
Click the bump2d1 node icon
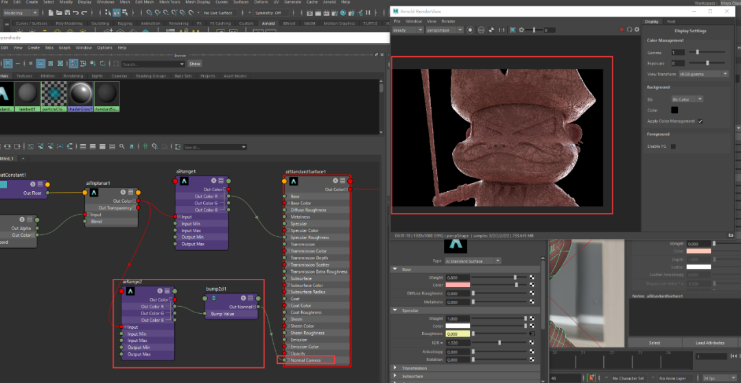[213, 297]
